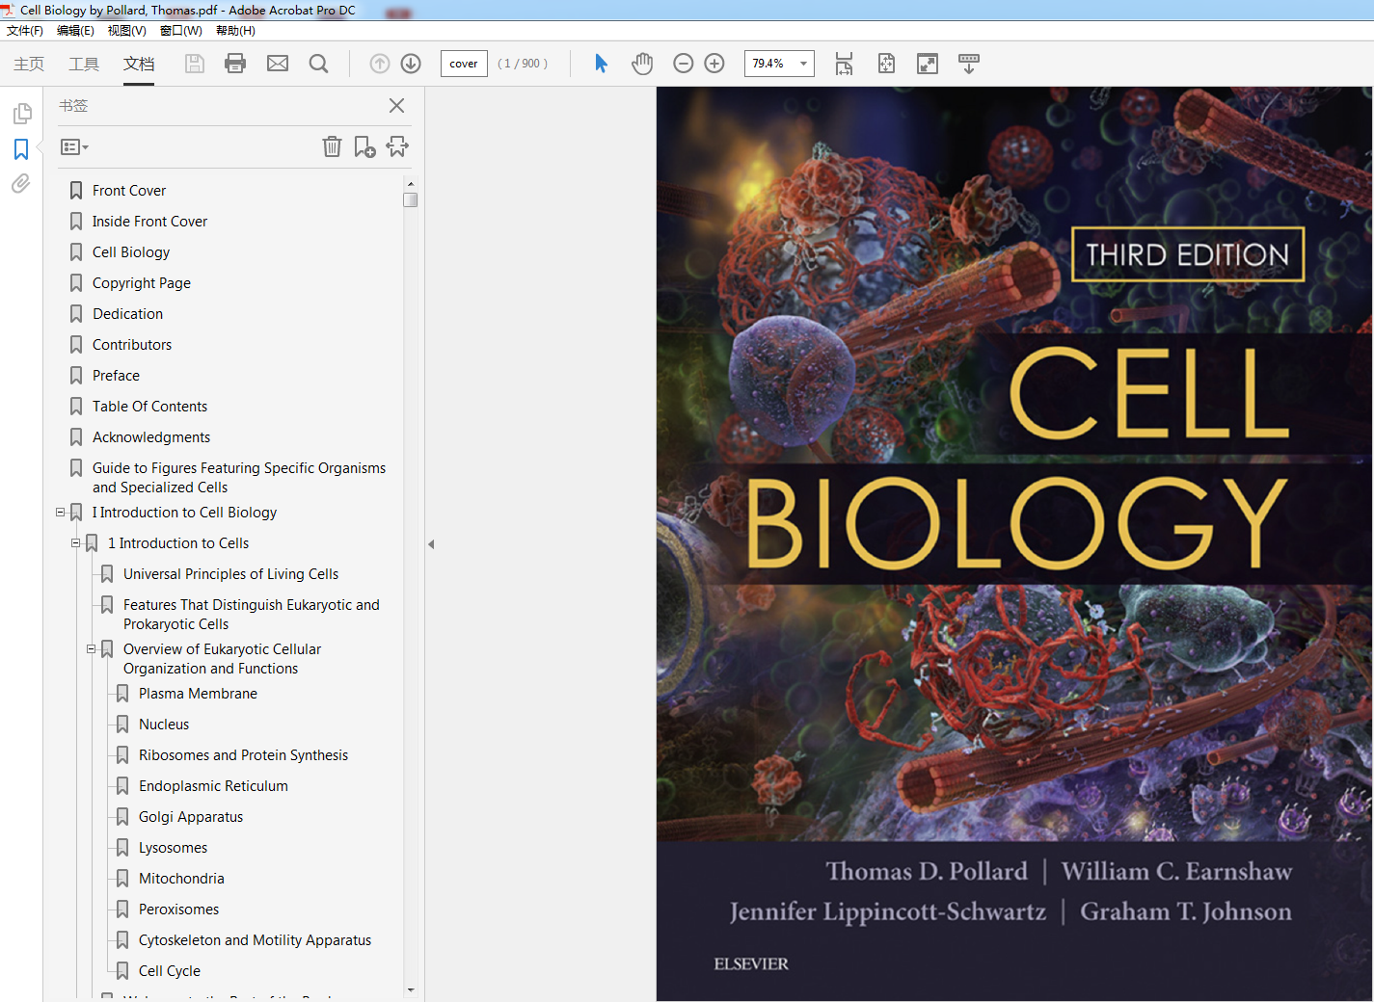Open Attachments paperclip panel

point(21,183)
